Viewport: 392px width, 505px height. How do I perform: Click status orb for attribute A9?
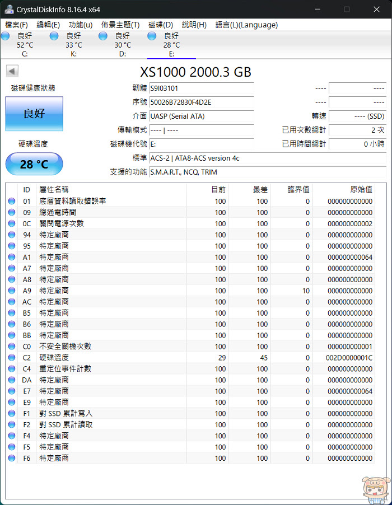click(12, 291)
